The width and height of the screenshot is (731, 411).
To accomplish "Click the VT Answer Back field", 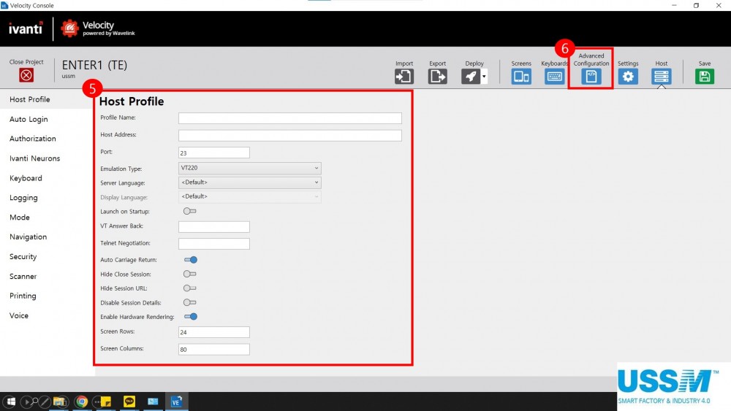I will [214, 227].
